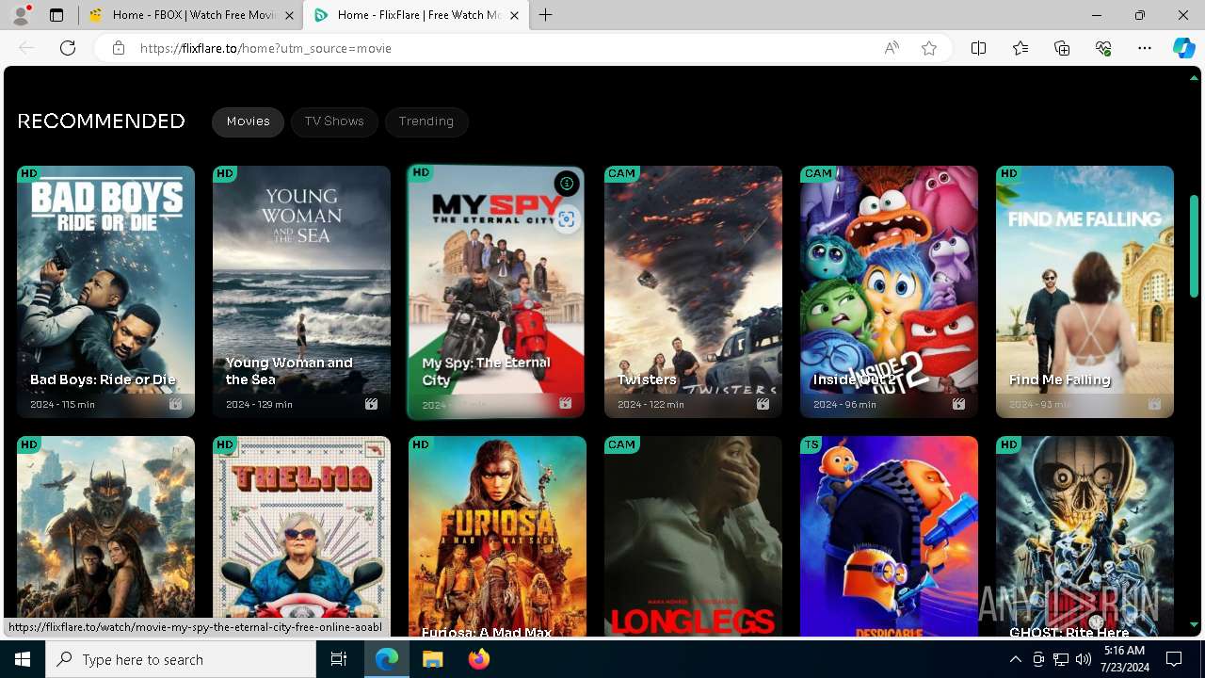Select the Movies filter tab
The image size is (1205, 678).
point(248,121)
